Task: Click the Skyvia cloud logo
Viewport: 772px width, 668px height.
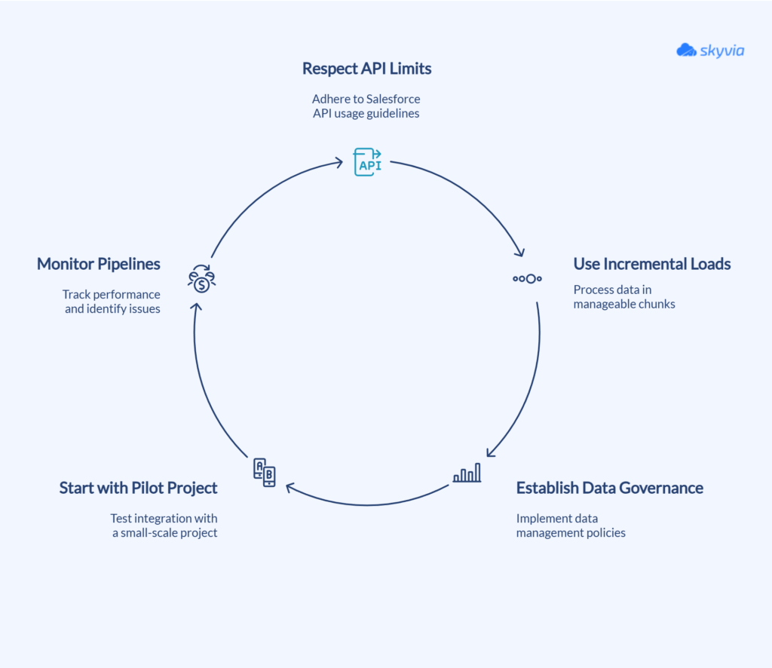Action: (x=710, y=51)
